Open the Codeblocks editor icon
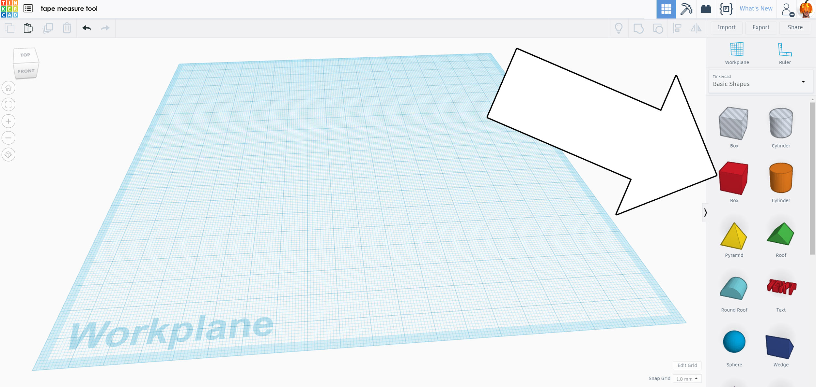This screenshot has width=816, height=387. point(726,9)
